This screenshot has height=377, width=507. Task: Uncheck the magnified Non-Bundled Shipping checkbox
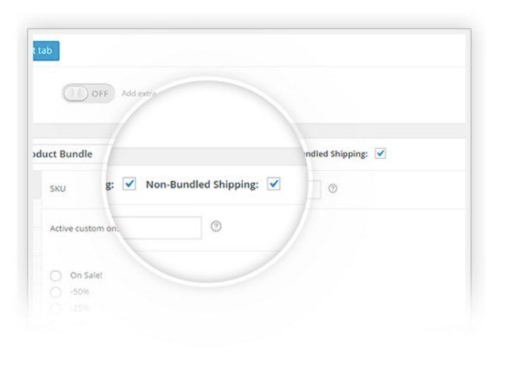point(274,184)
